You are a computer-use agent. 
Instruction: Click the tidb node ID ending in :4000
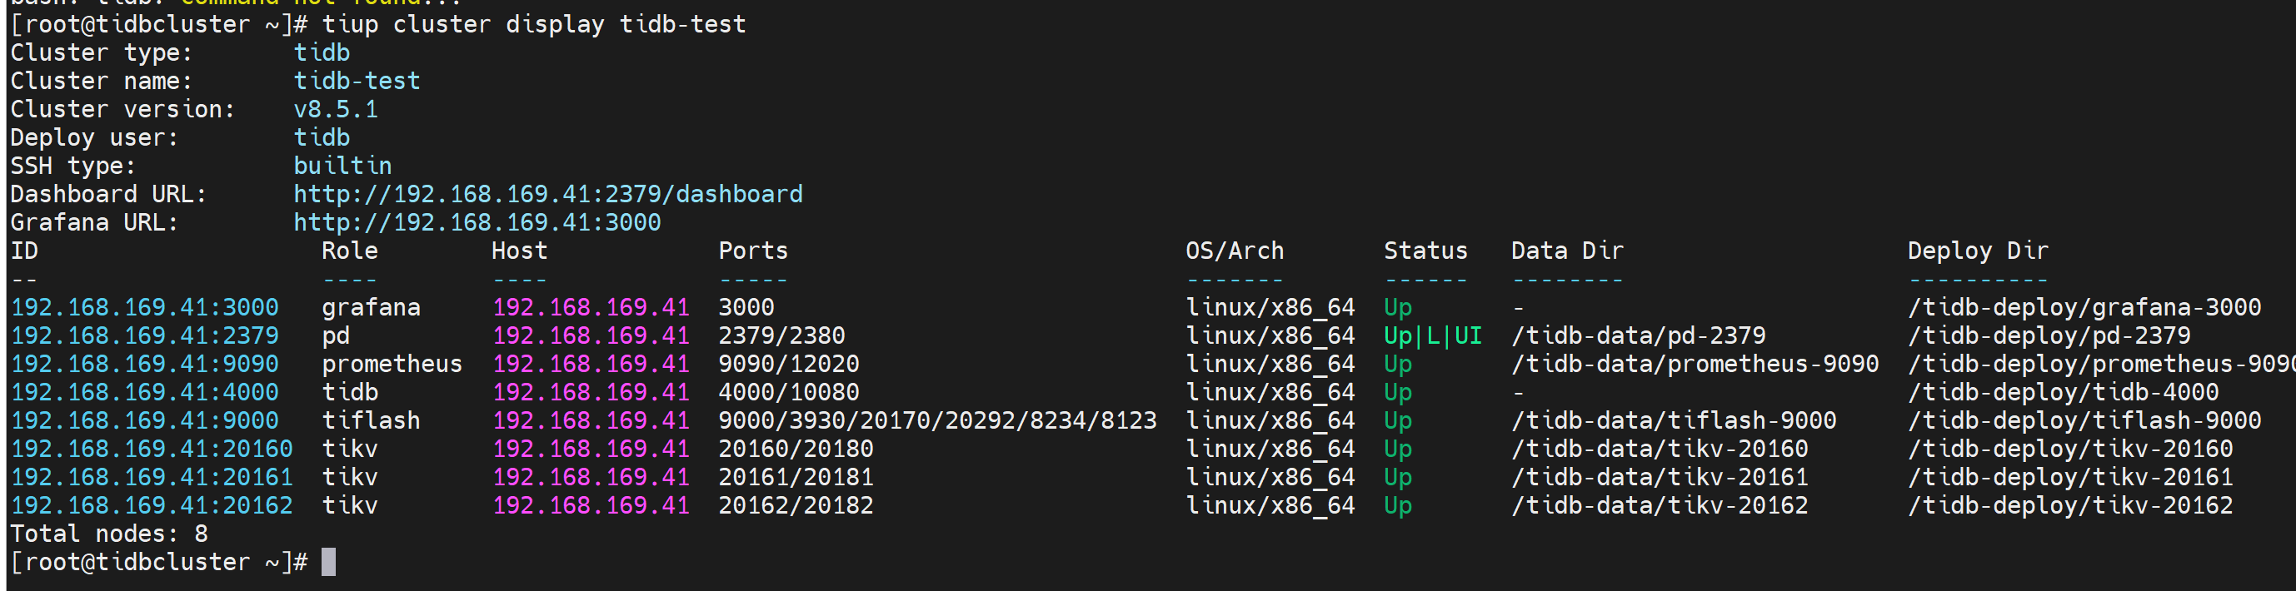144,393
